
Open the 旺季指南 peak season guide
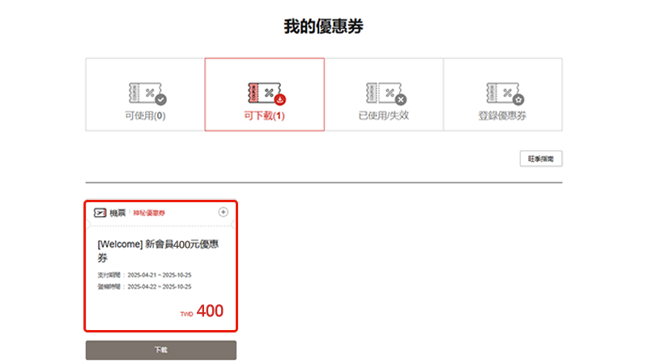[540, 159]
